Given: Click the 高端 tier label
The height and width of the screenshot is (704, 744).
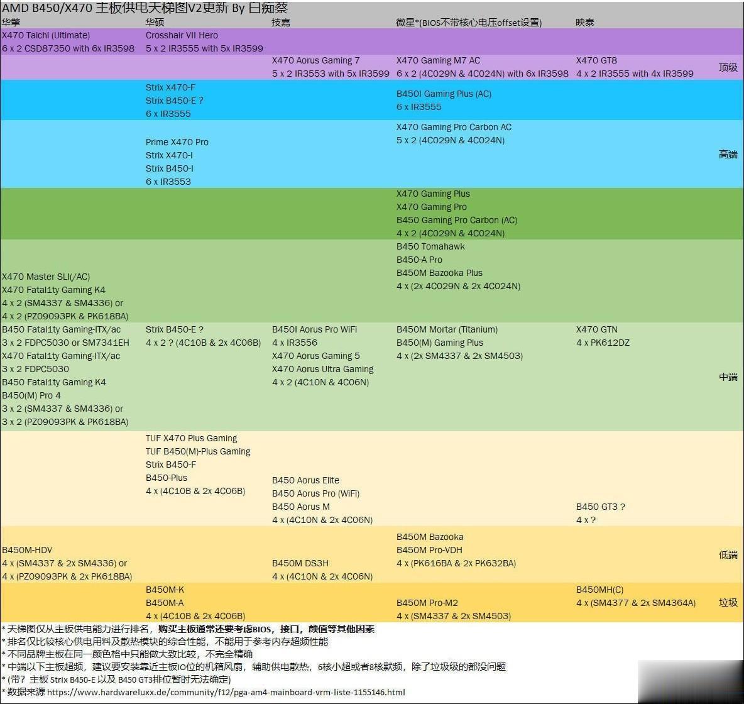Looking at the screenshot, I should pos(728,154).
